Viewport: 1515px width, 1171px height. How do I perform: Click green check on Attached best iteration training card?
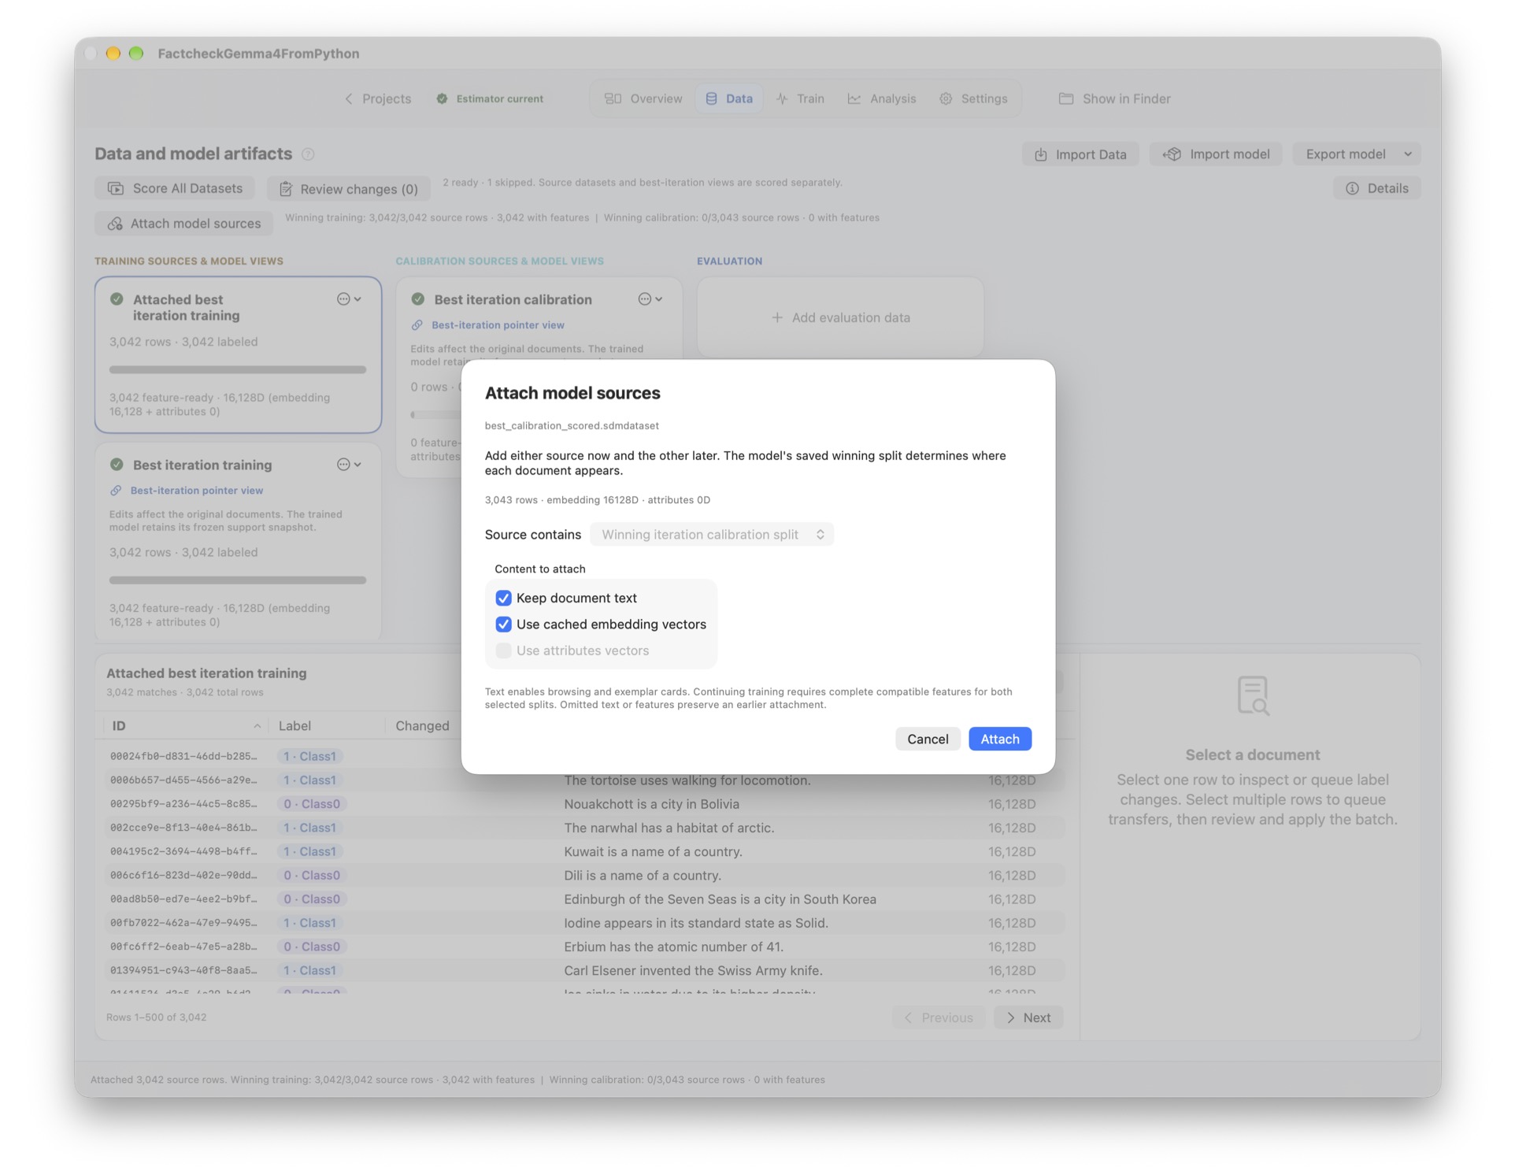click(117, 299)
